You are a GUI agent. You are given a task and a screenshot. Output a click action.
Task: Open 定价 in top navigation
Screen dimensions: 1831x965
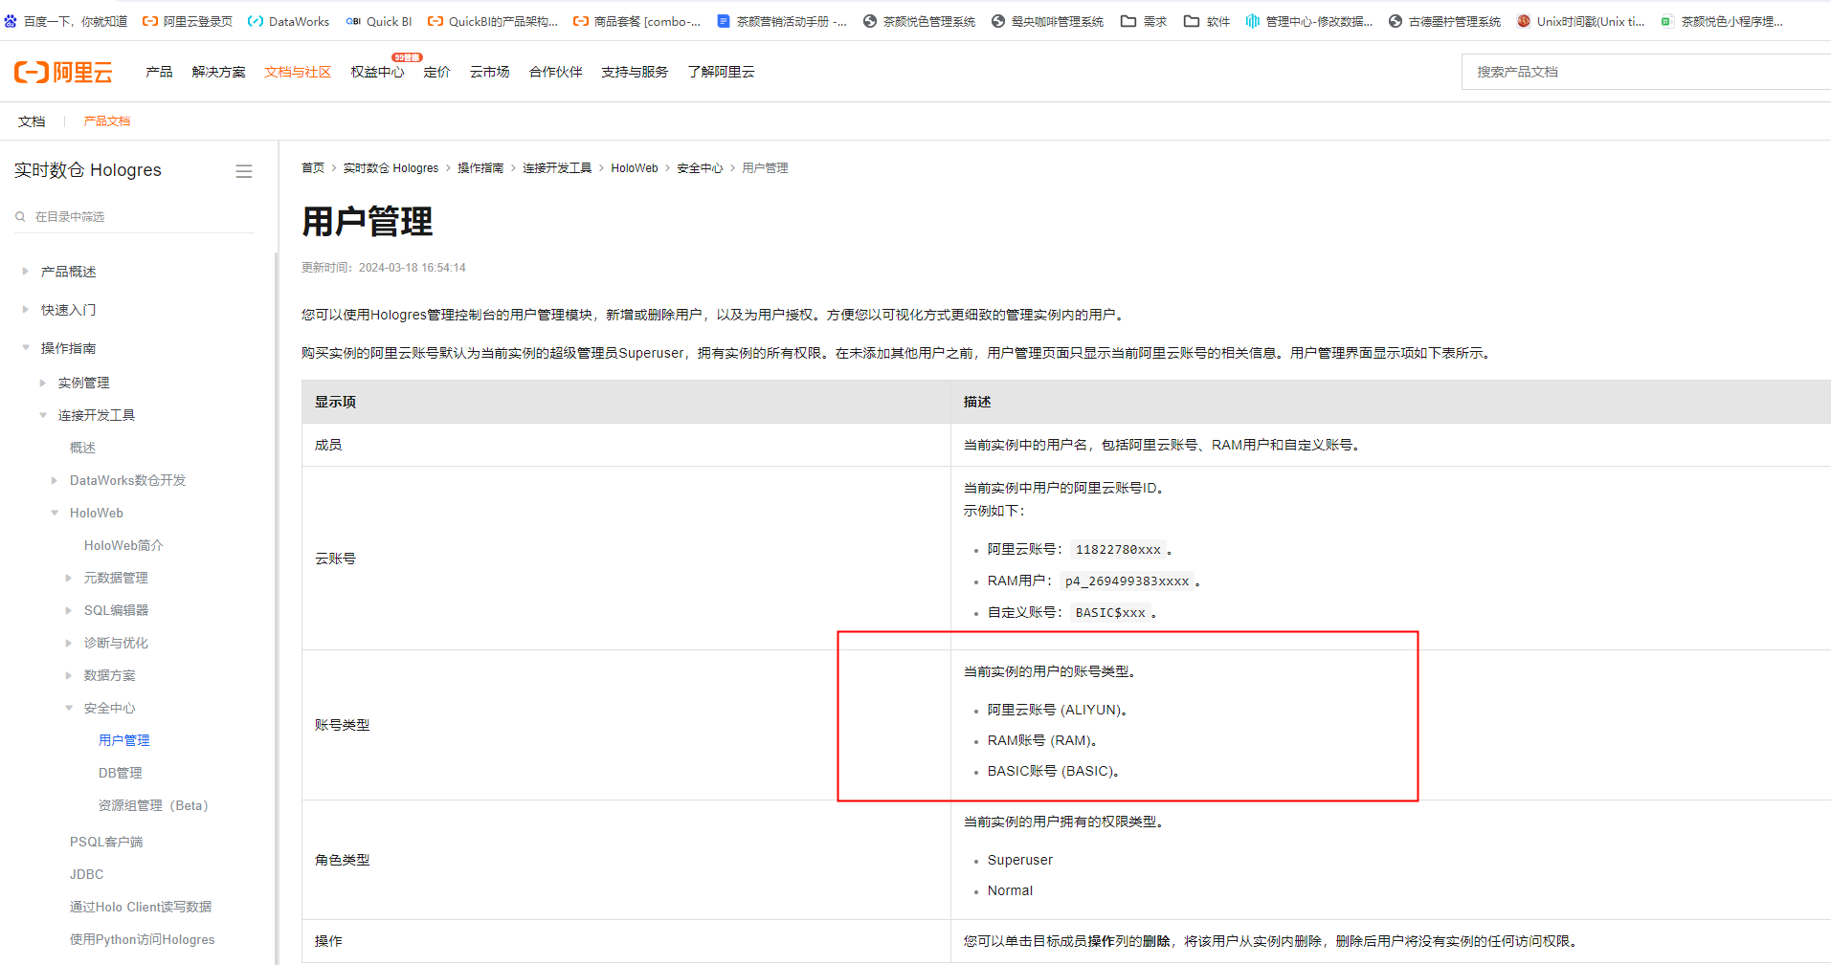point(436,72)
